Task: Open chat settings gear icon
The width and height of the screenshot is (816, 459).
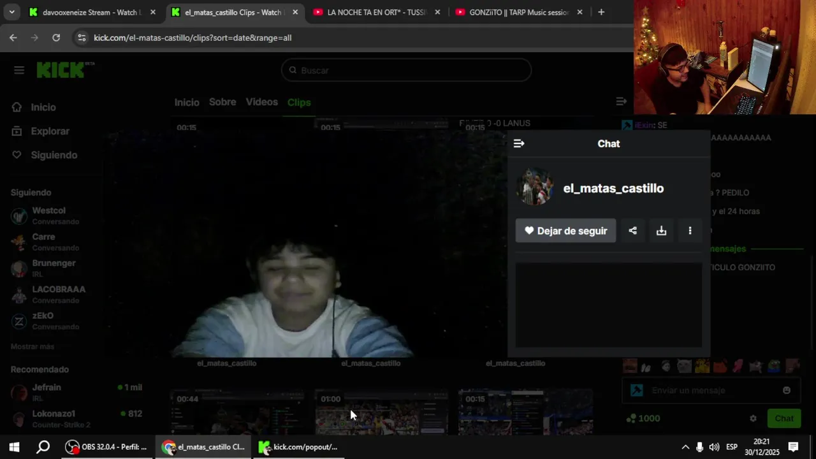Action: (x=753, y=418)
